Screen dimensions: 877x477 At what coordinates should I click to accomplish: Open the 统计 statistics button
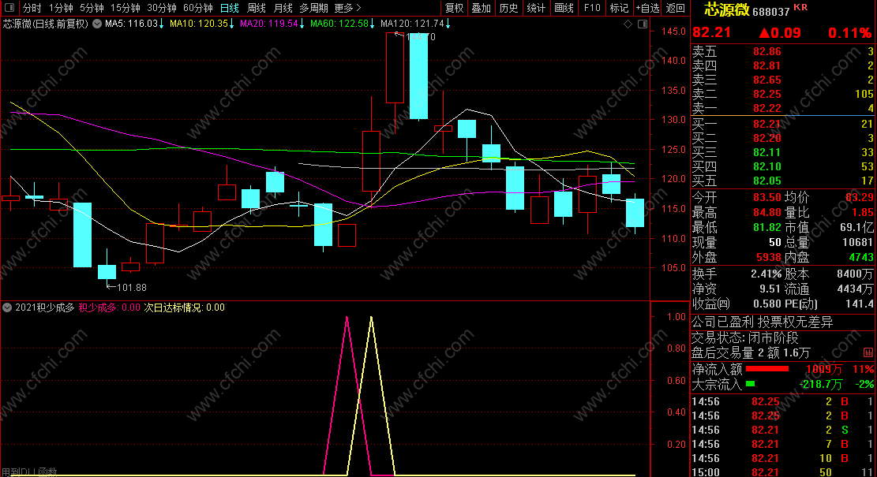click(536, 8)
